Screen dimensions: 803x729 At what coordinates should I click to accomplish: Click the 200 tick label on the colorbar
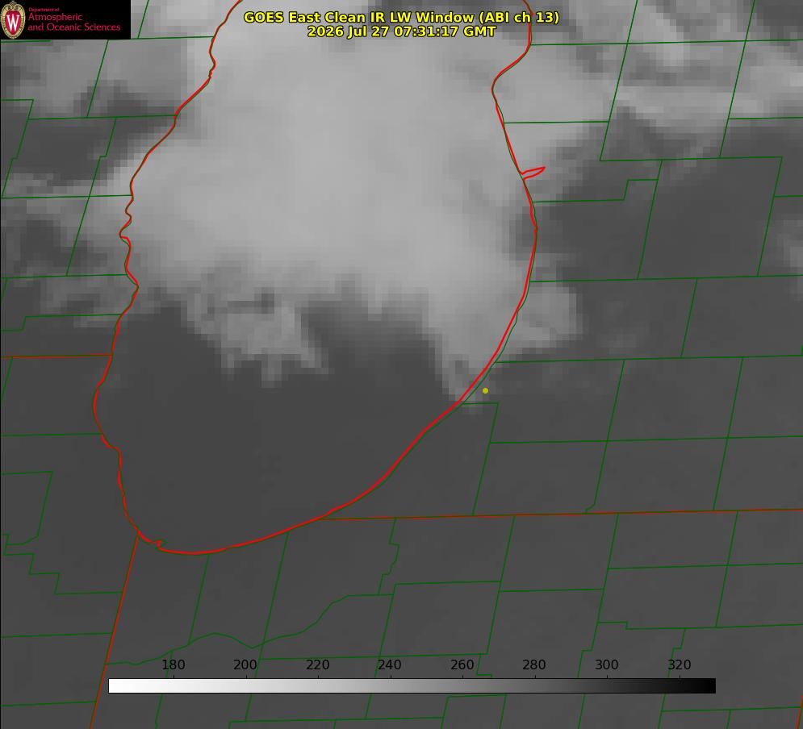coord(245,664)
